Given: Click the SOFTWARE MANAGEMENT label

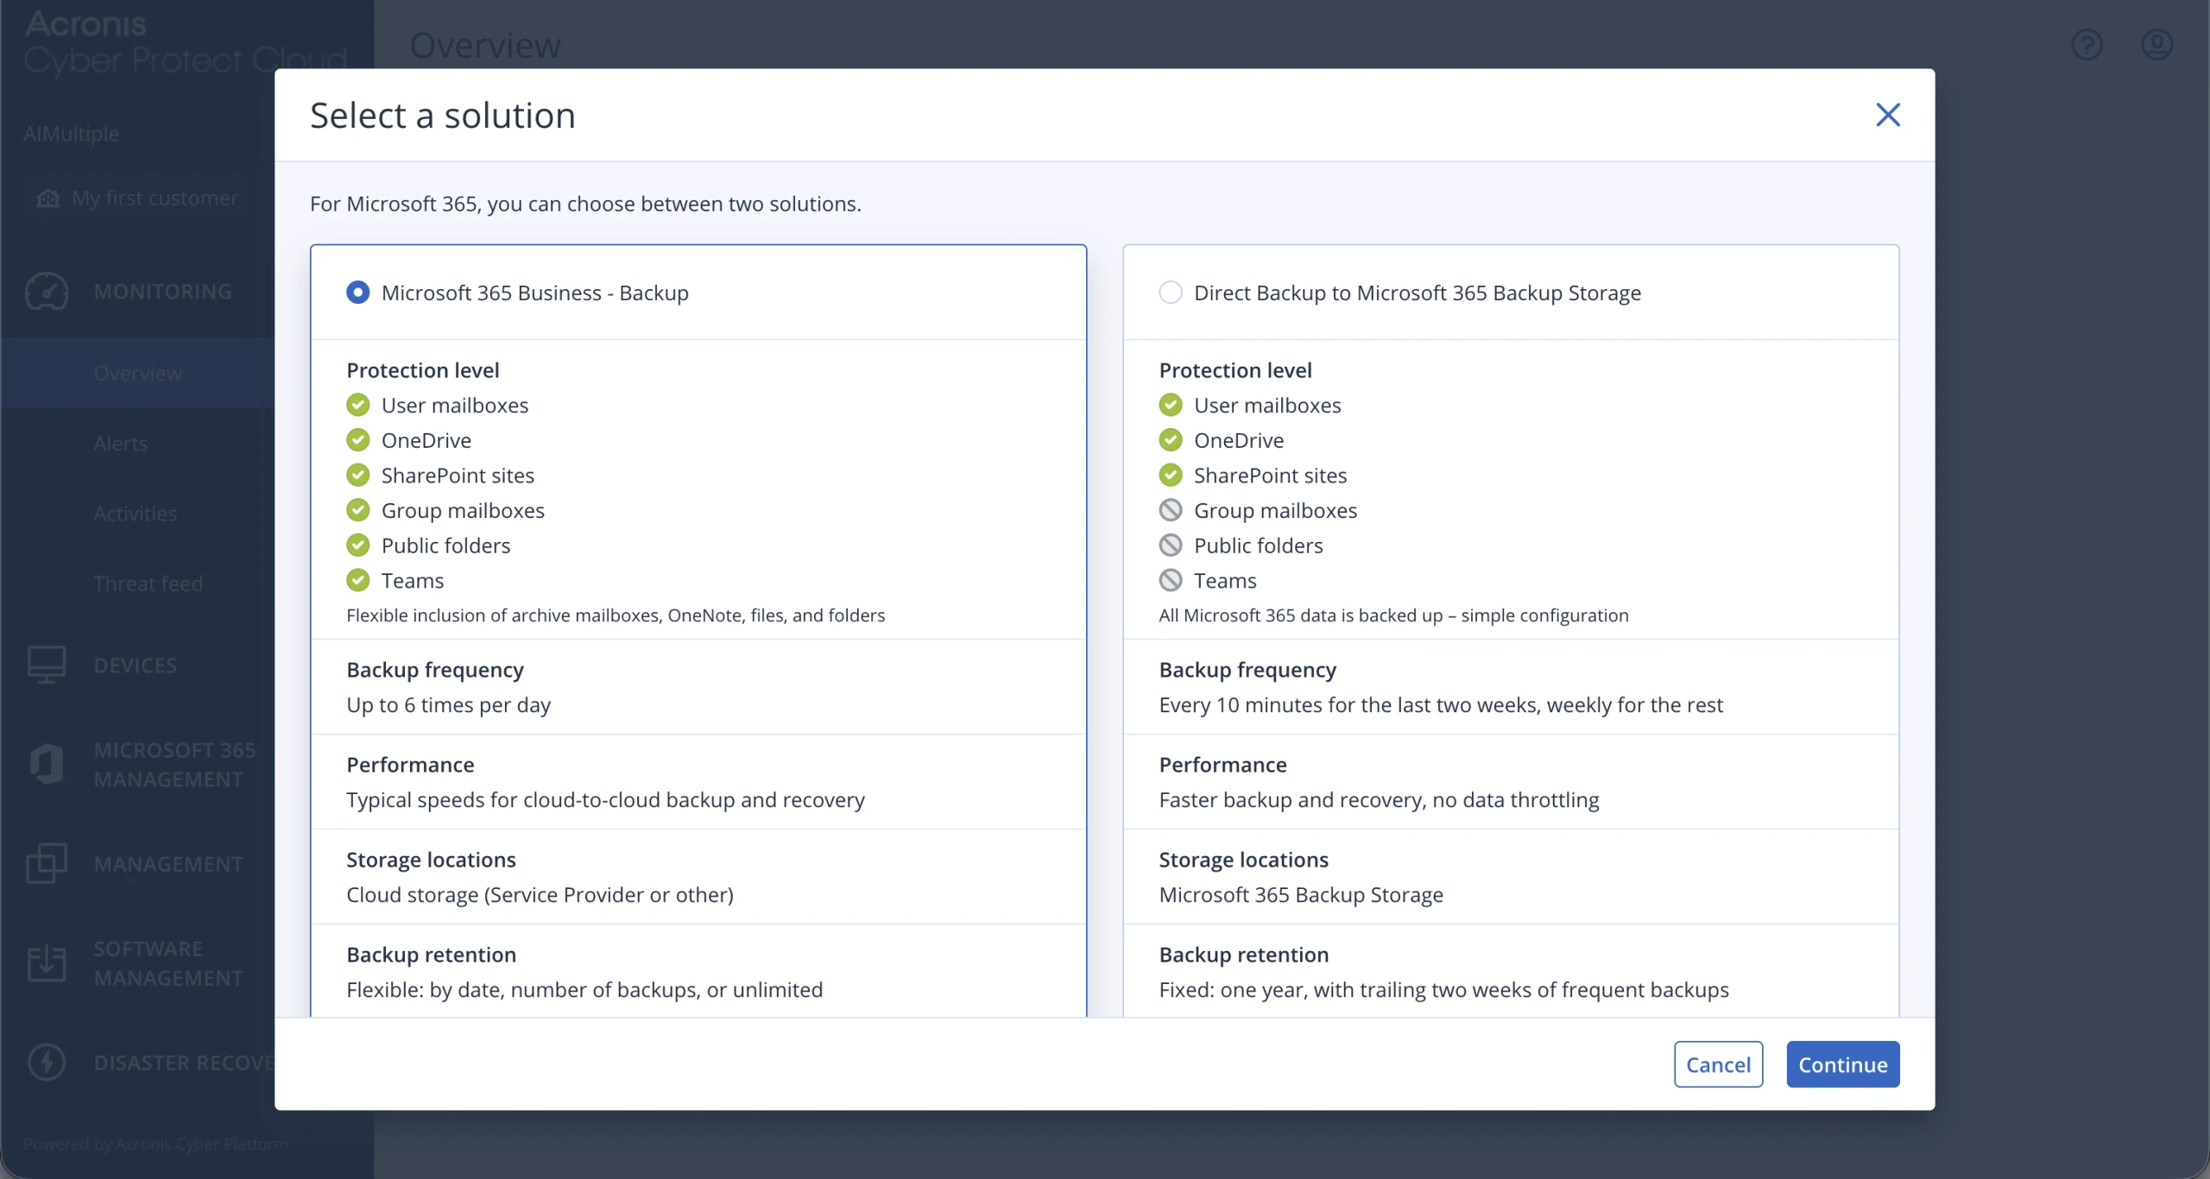Looking at the screenshot, I should 168,963.
